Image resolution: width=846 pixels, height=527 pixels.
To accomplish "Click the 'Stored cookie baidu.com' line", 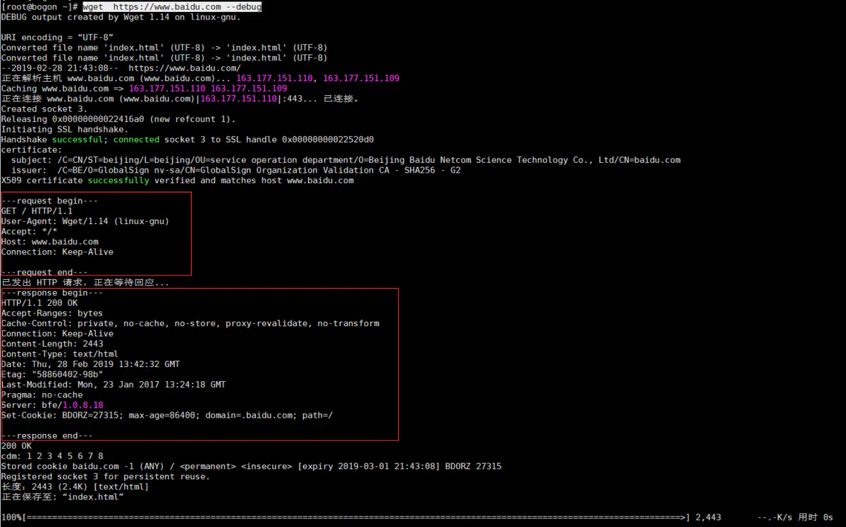I will coord(252,466).
